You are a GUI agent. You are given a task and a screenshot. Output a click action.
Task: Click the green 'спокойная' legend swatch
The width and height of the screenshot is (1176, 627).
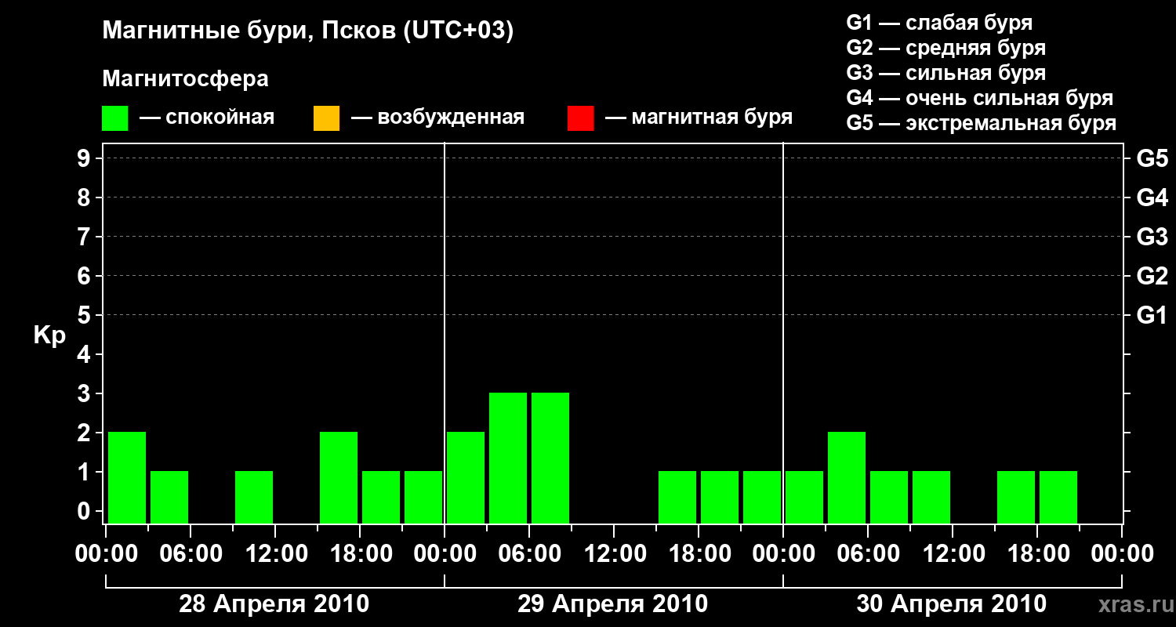click(x=114, y=118)
